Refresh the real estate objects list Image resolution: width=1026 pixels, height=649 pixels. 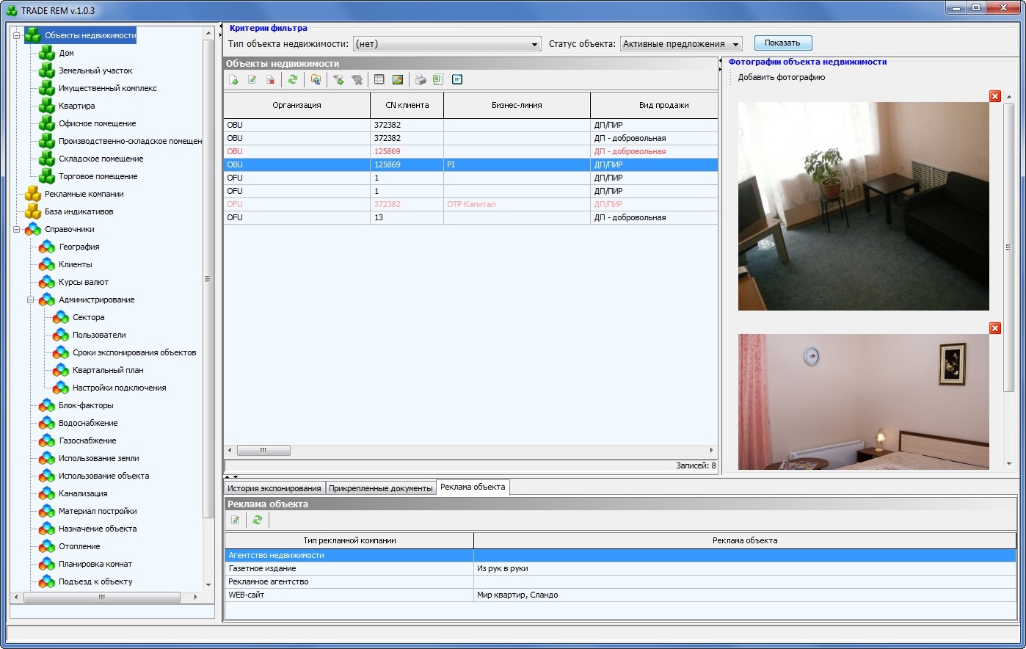click(293, 79)
